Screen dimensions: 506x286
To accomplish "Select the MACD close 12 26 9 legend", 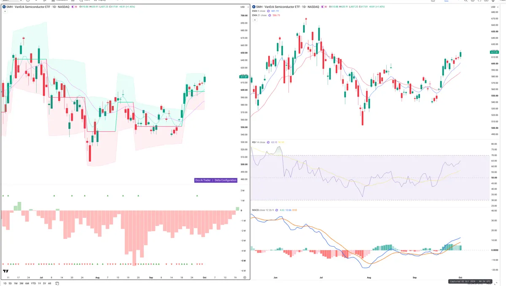I will pos(264,209).
